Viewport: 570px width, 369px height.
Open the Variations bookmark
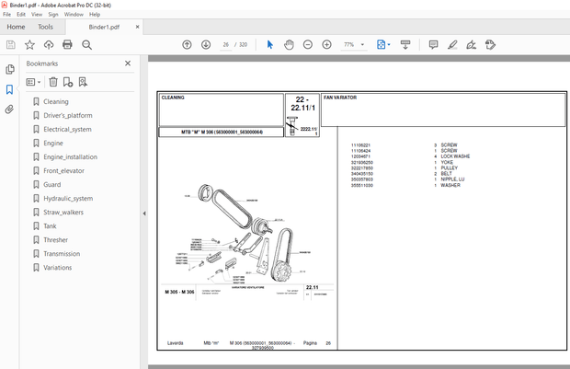pos(57,268)
